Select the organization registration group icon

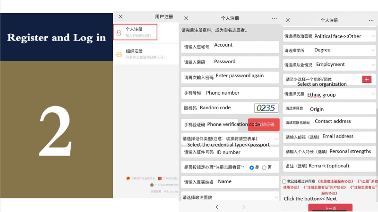pos(119,54)
